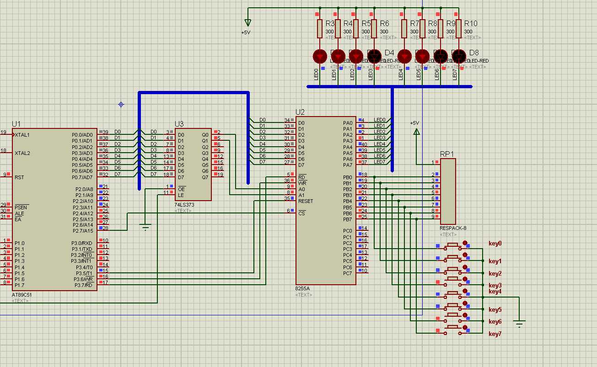Click the dark LED below resistor R10

pos(459,56)
